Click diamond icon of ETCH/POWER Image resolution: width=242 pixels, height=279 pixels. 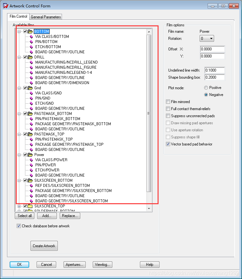pos(31,170)
